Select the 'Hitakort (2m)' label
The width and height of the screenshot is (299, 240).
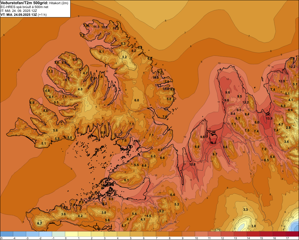click(x=59, y=3)
